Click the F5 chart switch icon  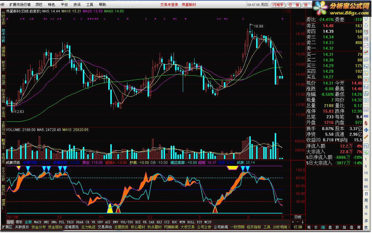[x=366, y=146]
